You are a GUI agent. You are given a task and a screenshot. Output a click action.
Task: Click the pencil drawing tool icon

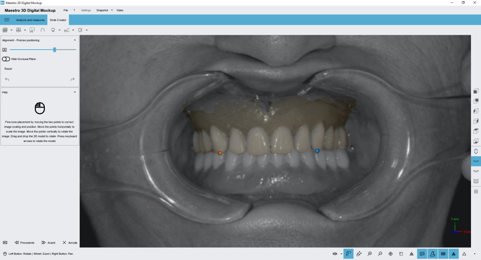coord(67,30)
